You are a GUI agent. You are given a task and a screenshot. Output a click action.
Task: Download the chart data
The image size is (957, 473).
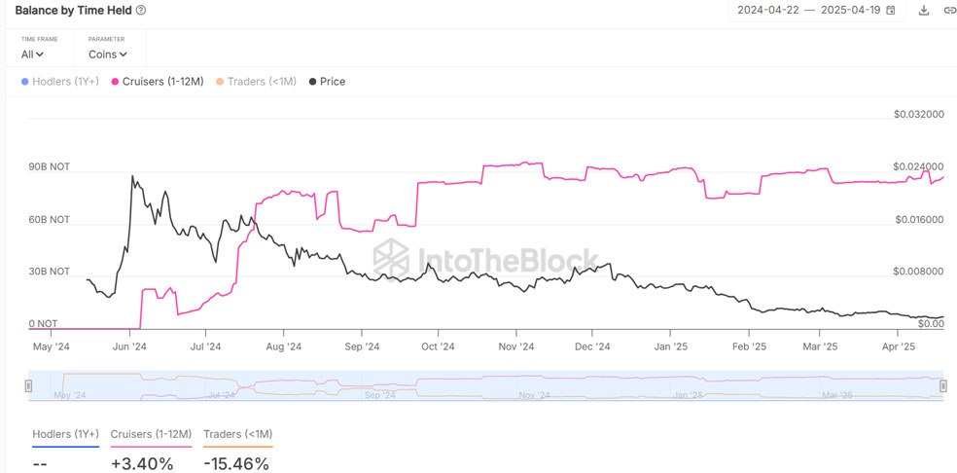pos(924,11)
